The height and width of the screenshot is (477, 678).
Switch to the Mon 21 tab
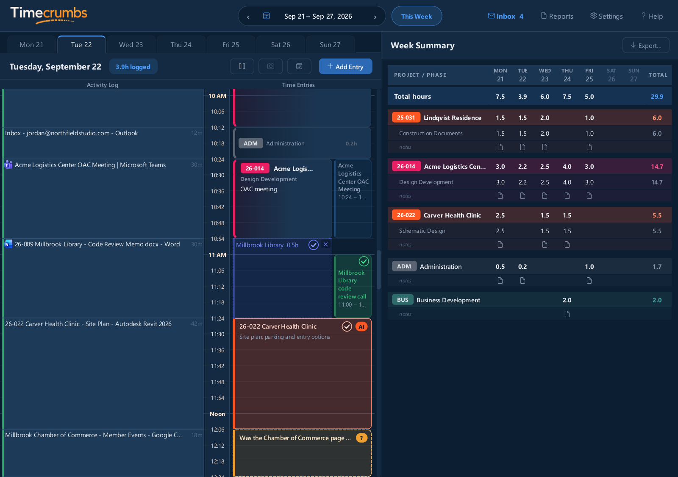(x=31, y=45)
